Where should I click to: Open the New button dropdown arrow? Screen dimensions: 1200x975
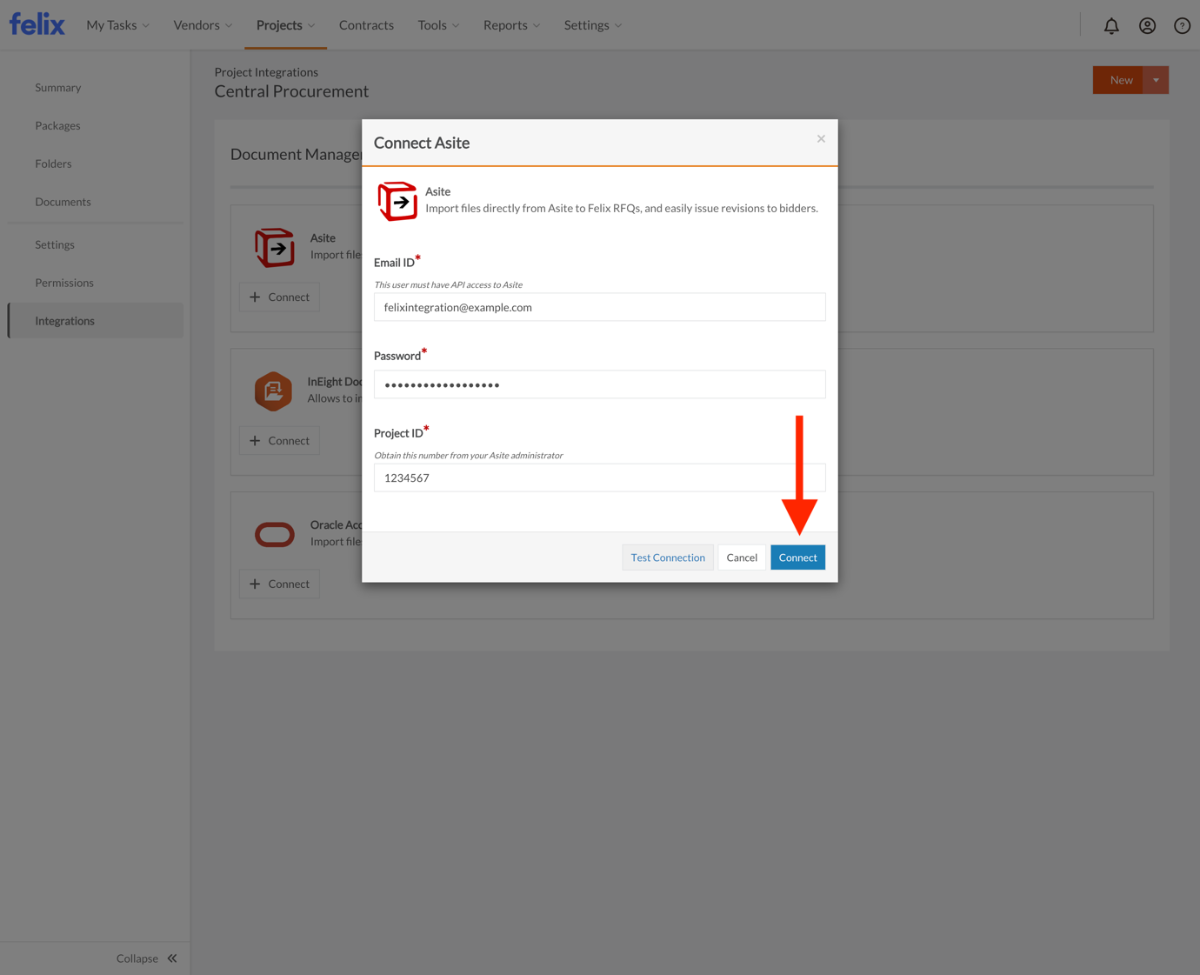tap(1156, 80)
